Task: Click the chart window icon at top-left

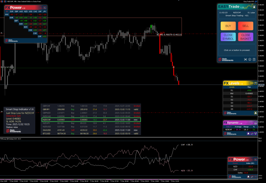Action: pyautogui.click(x=2, y=1)
